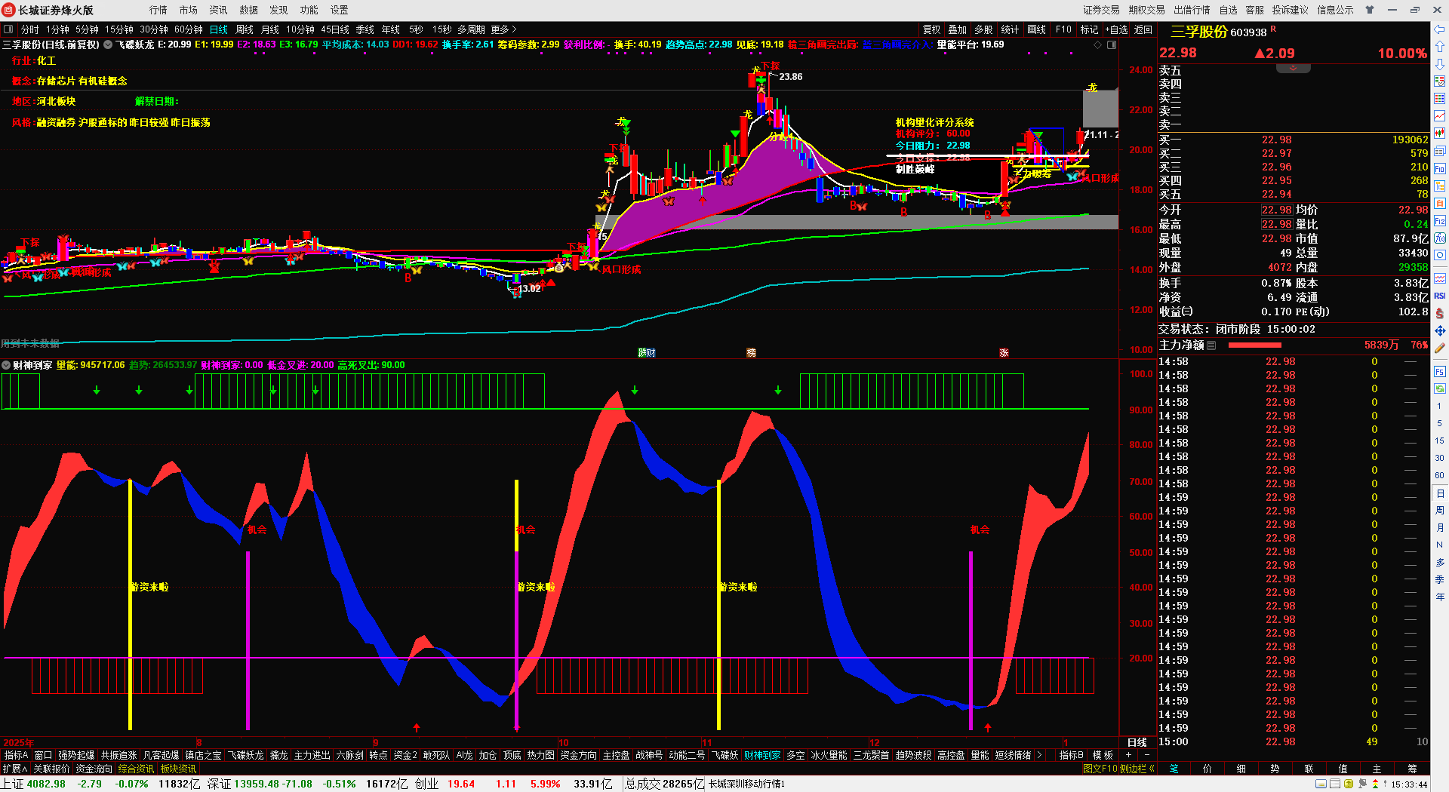Show more indicator tabs with right arrow
1449x792 pixels.
(1040, 755)
